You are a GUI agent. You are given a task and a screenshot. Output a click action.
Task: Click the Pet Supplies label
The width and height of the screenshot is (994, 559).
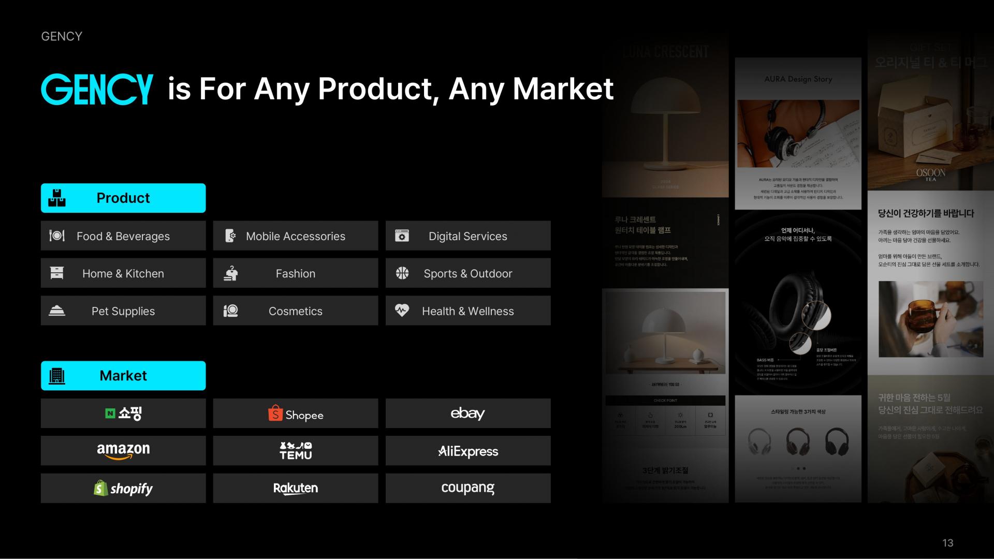[x=123, y=311]
